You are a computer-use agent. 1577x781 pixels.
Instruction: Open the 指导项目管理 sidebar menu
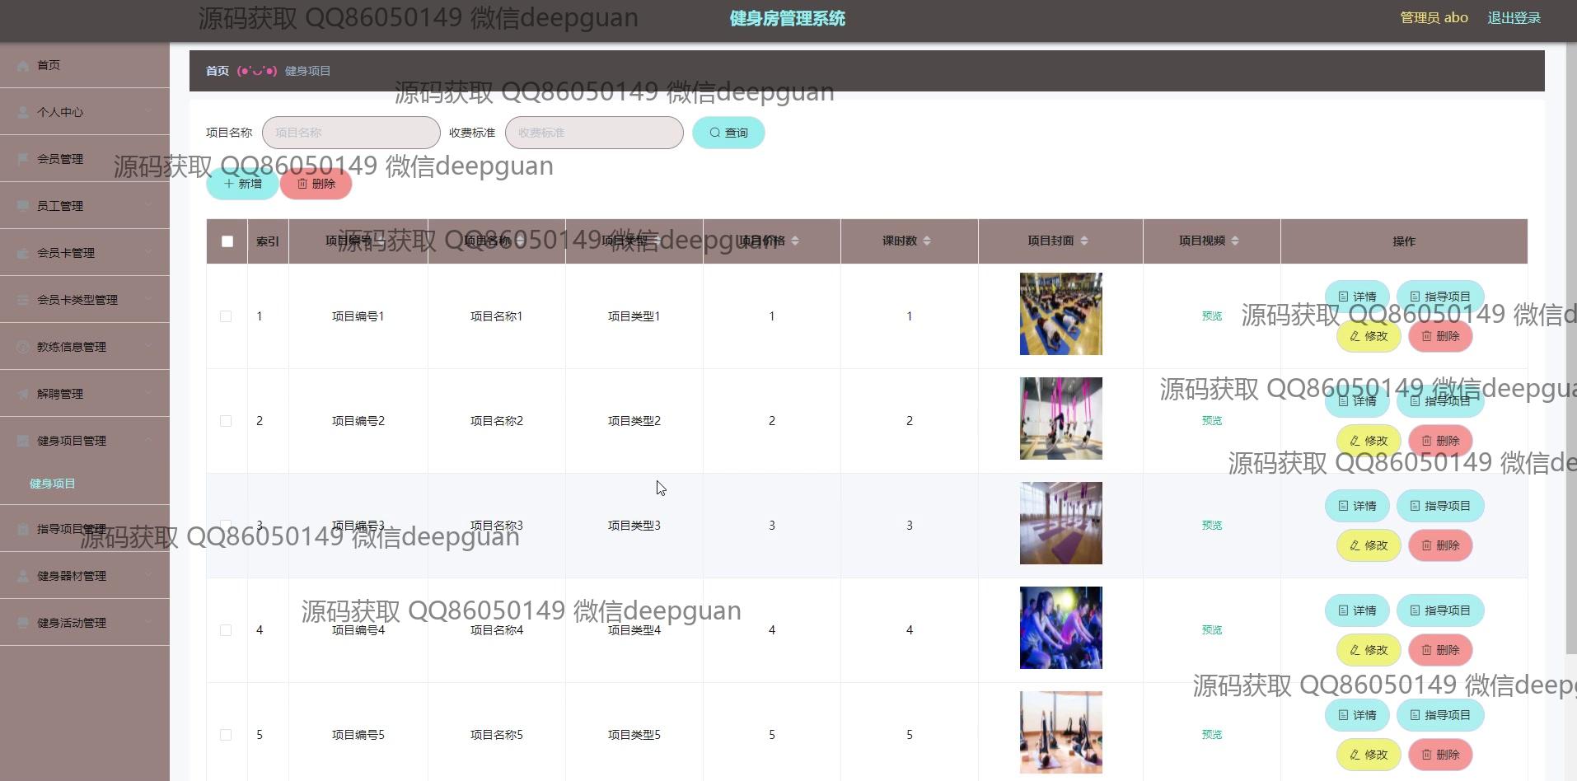click(x=85, y=529)
